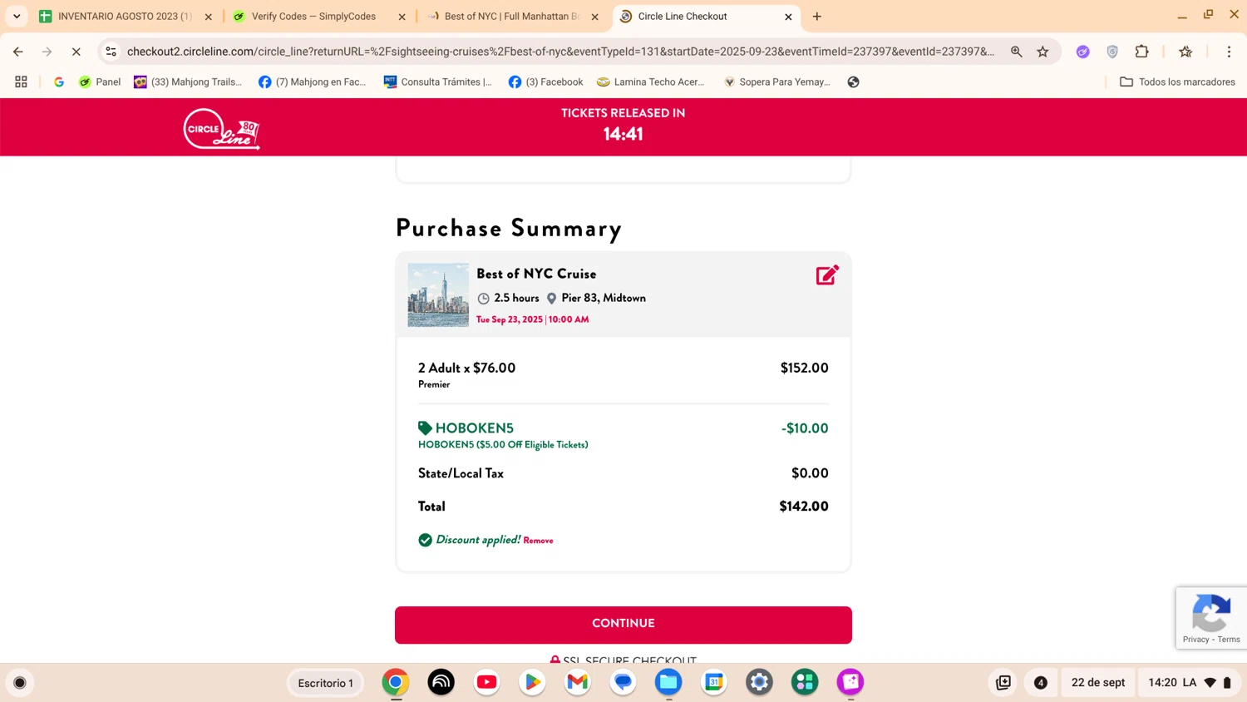The width and height of the screenshot is (1247, 702).
Task: Open the Panel bookmark
Action: [x=100, y=82]
